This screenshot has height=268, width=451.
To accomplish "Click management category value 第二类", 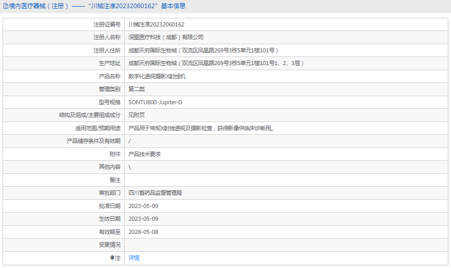I will pyautogui.click(x=136, y=89).
